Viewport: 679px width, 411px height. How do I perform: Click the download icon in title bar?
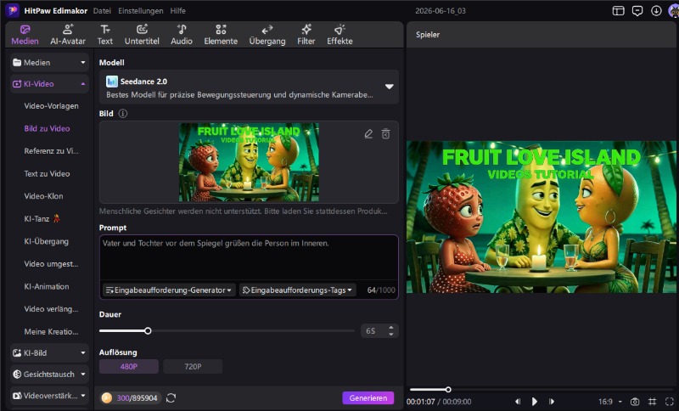656,11
